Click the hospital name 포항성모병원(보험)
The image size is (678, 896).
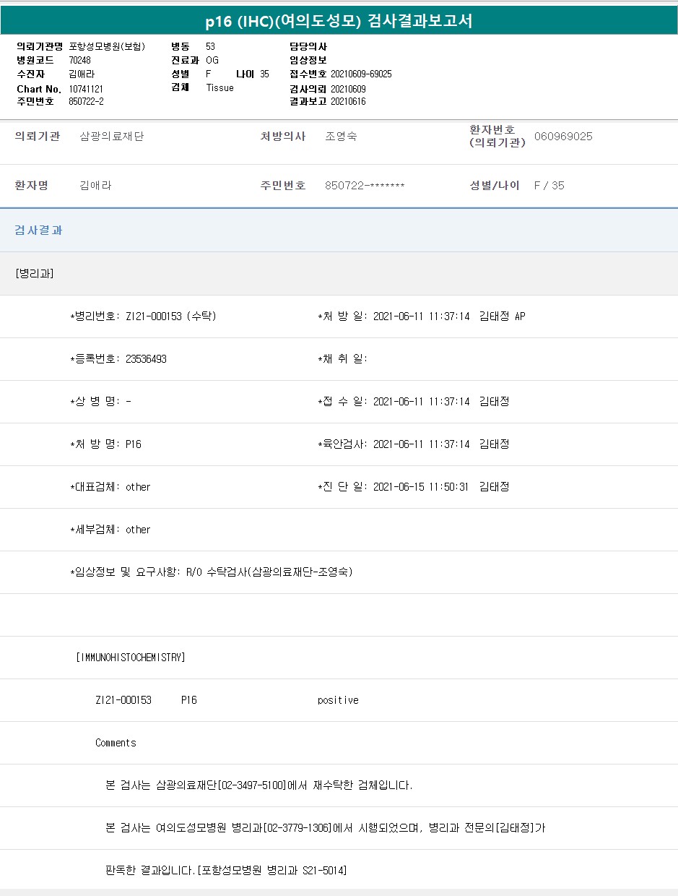tap(107, 46)
